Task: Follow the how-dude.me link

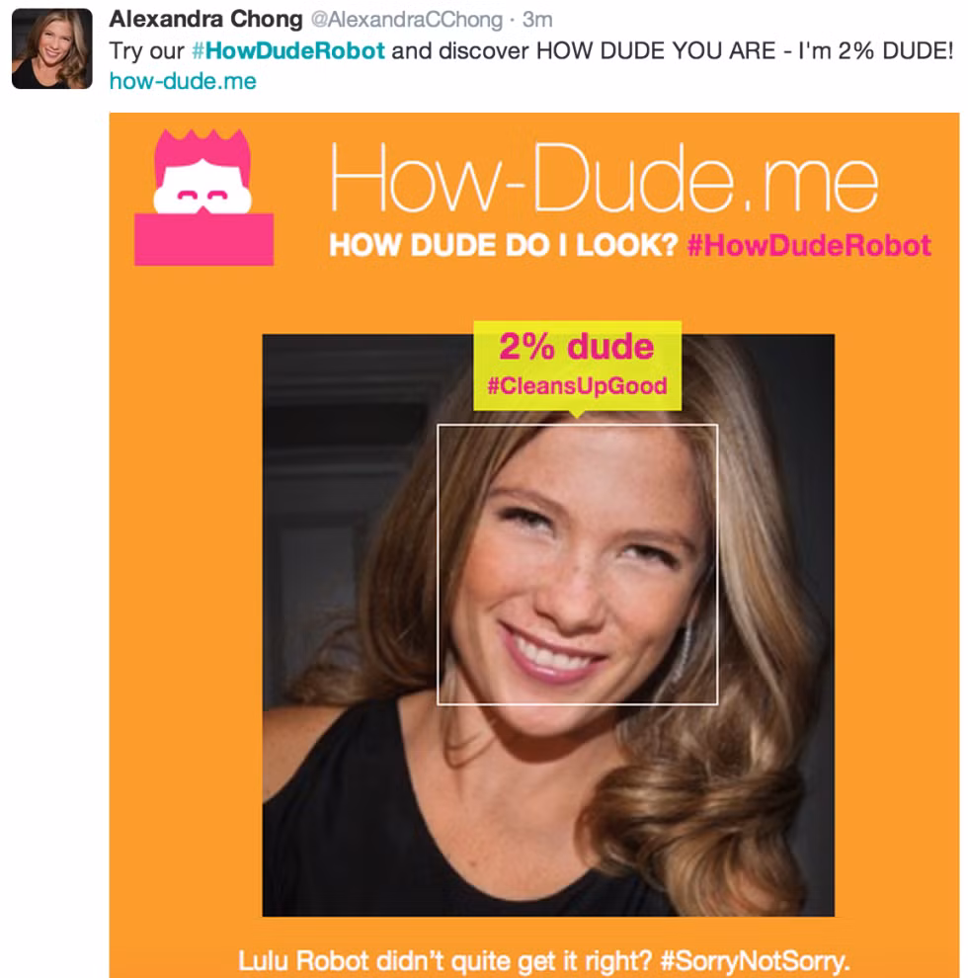Action: tap(183, 81)
